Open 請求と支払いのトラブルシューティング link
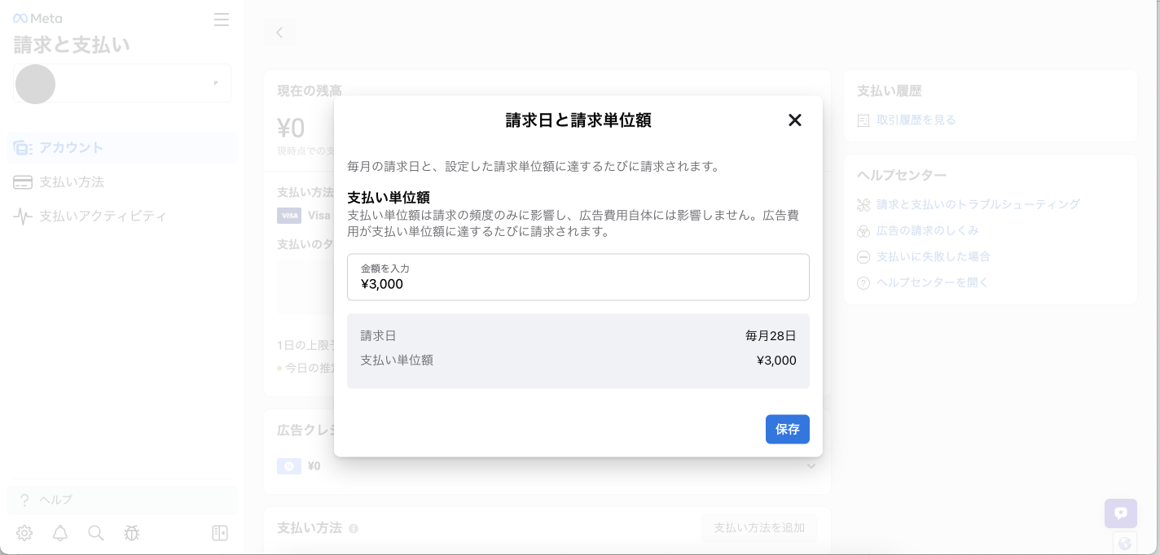Image resolution: width=1160 pixels, height=555 pixels. coord(978,204)
